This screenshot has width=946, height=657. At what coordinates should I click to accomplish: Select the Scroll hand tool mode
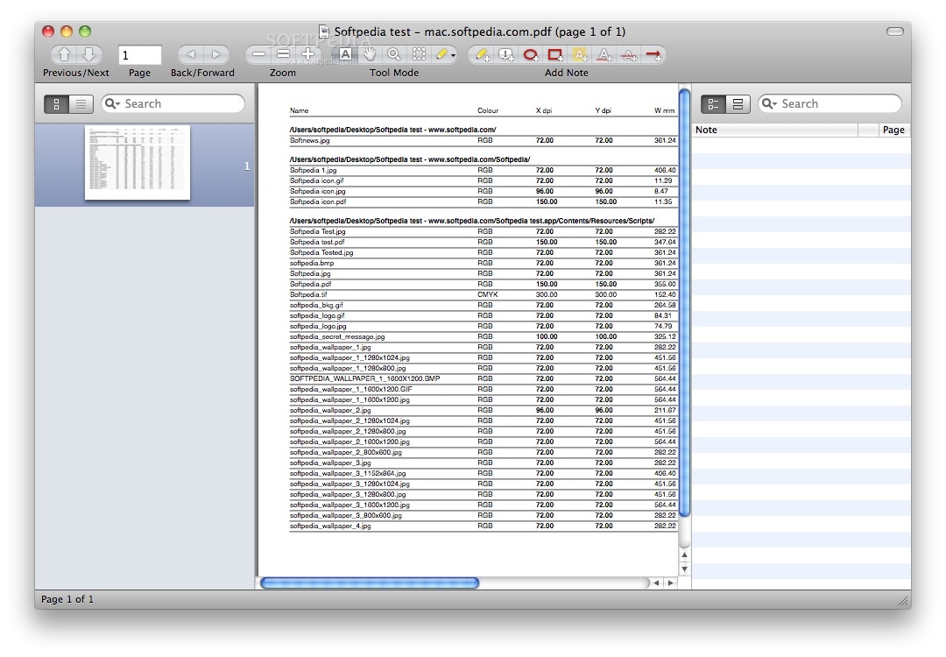click(x=370, y=54)
